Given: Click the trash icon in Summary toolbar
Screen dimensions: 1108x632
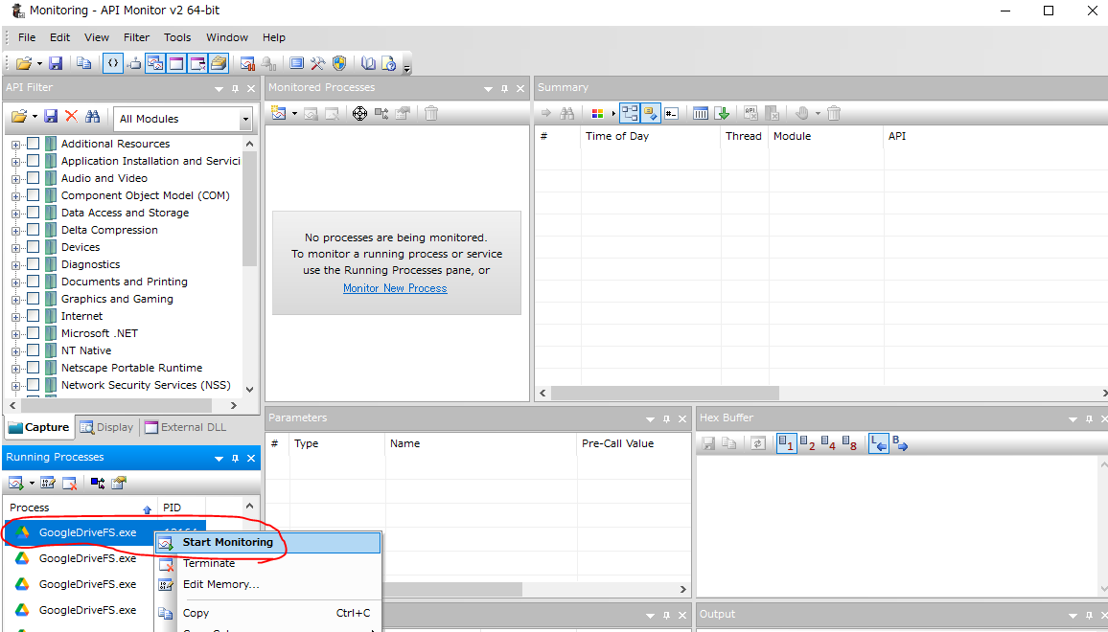Looking at the screenshot, I should 834,113.
